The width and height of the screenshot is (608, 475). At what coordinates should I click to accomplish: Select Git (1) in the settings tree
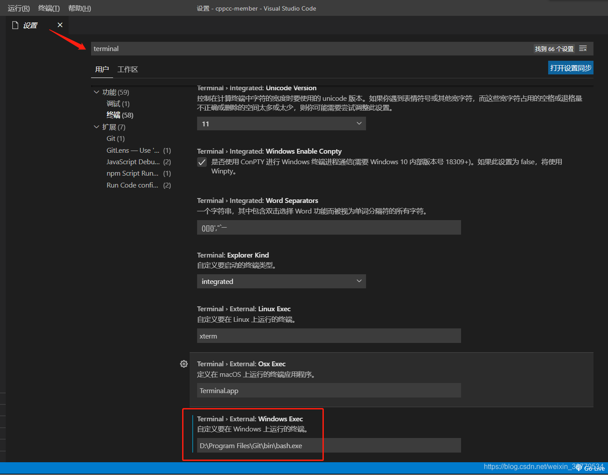(x=116, y=139)
